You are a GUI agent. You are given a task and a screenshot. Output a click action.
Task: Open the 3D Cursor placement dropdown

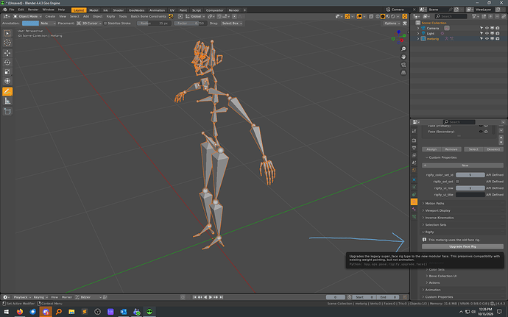(x=89, y=24)
